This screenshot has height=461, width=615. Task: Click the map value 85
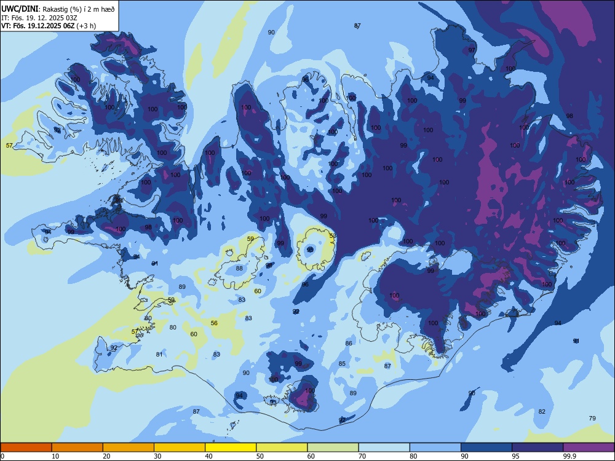click(x=342, y=364)
